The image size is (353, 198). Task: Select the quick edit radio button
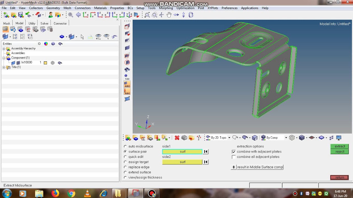tap(125, 157)
